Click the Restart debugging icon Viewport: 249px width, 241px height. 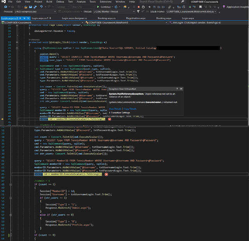tap(143, 7)
